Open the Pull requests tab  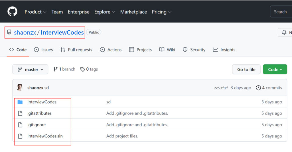click(x=76, y=50)
